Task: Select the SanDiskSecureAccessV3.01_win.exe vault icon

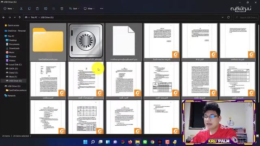Action: (86, 42)
